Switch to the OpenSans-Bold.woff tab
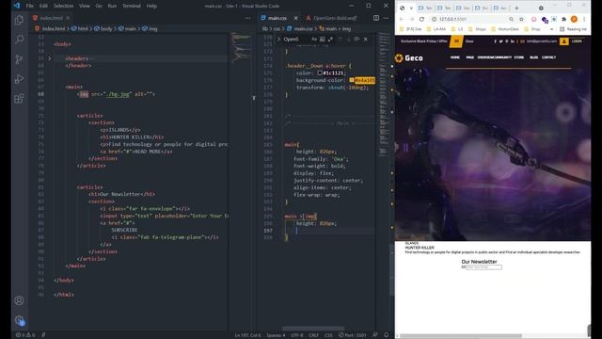The image size is (602, 339). coord(335,18)
